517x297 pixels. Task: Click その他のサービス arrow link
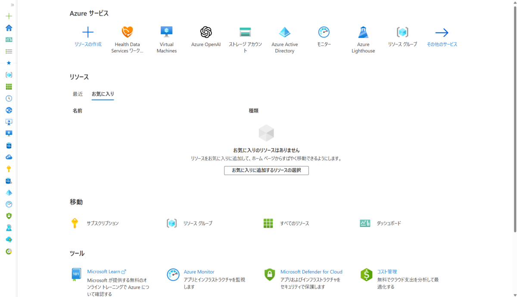[x=442, y=37]
